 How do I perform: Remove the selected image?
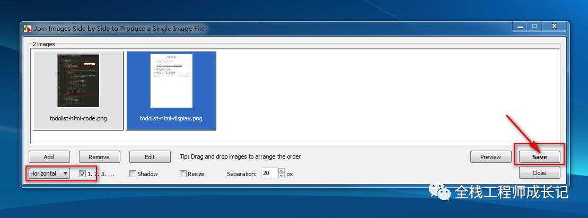click(99, 157)
